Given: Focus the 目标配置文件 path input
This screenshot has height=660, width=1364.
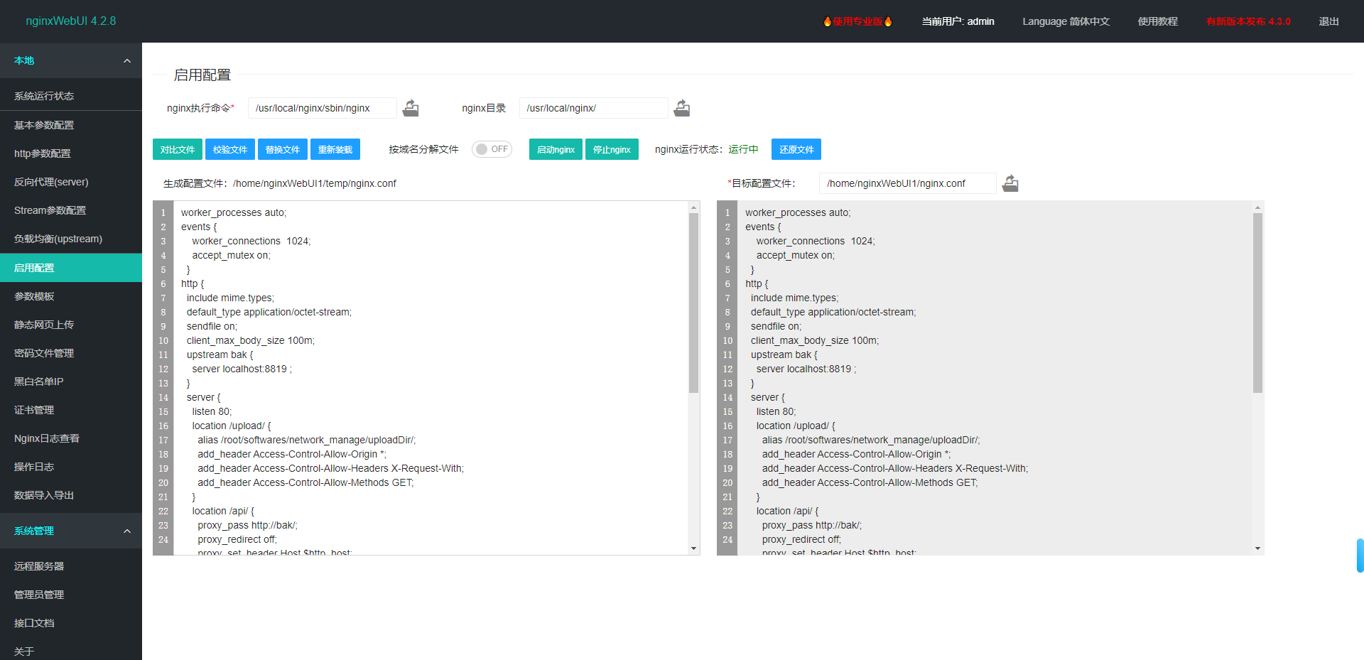Looking at the screenshot, I should (908, 183).
